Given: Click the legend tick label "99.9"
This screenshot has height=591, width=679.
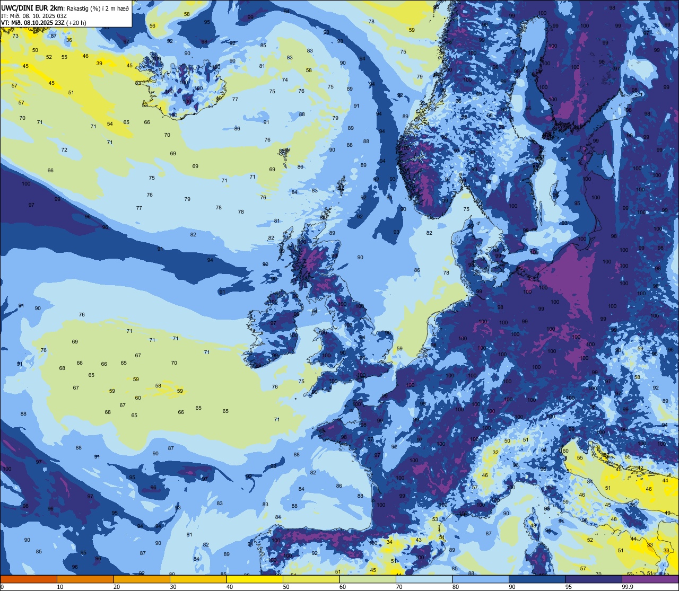Looking at the screenshot, I should pyautogui.click(x=628, y=587).
